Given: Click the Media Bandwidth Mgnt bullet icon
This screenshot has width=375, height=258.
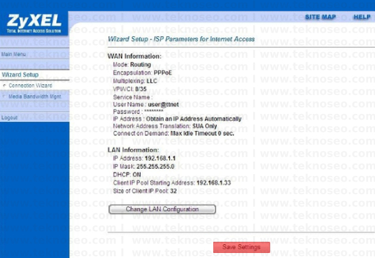Looking at the screenshot, I should click(x=4, y=96).
